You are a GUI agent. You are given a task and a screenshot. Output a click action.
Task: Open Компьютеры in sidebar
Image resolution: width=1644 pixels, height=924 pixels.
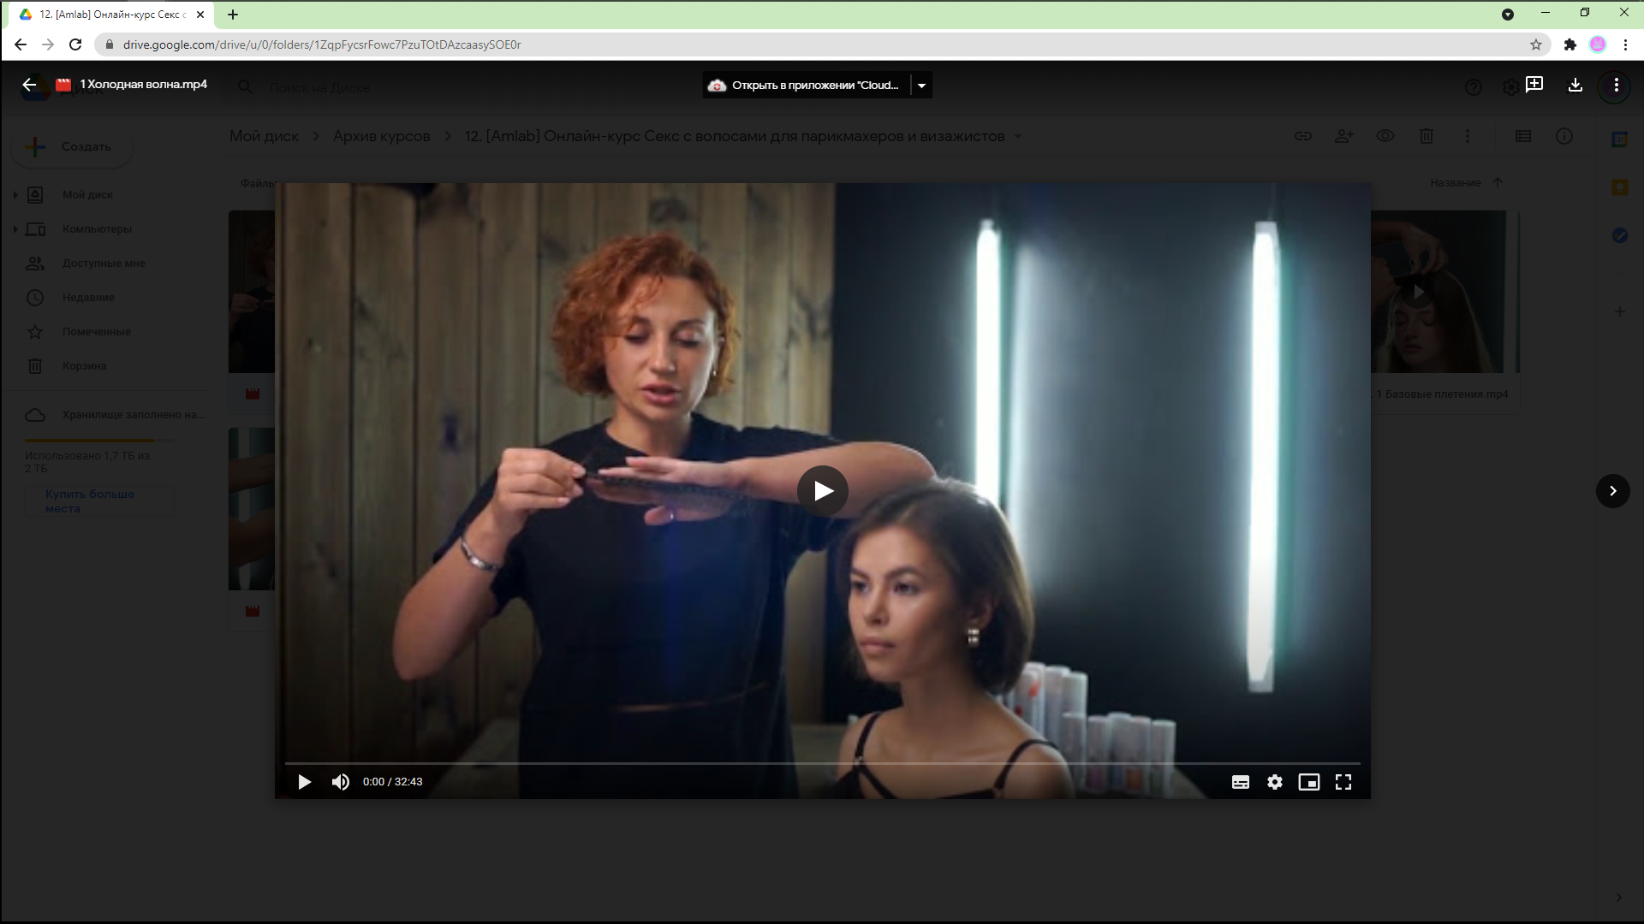[97, 229]
